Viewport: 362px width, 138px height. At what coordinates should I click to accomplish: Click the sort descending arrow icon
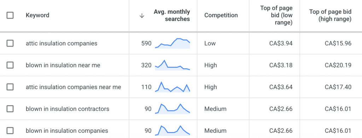[x=142, y=16]
